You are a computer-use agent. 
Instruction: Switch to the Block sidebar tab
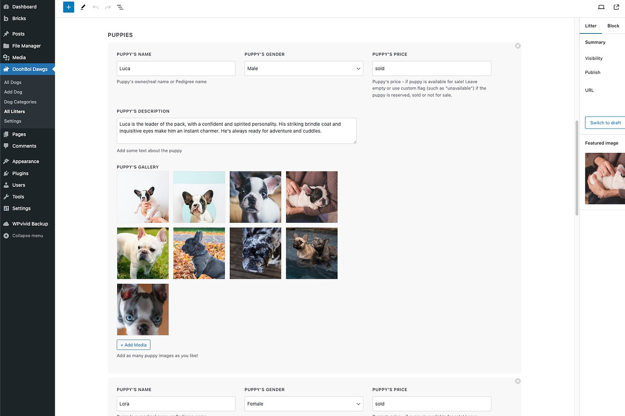pos(614,26)
